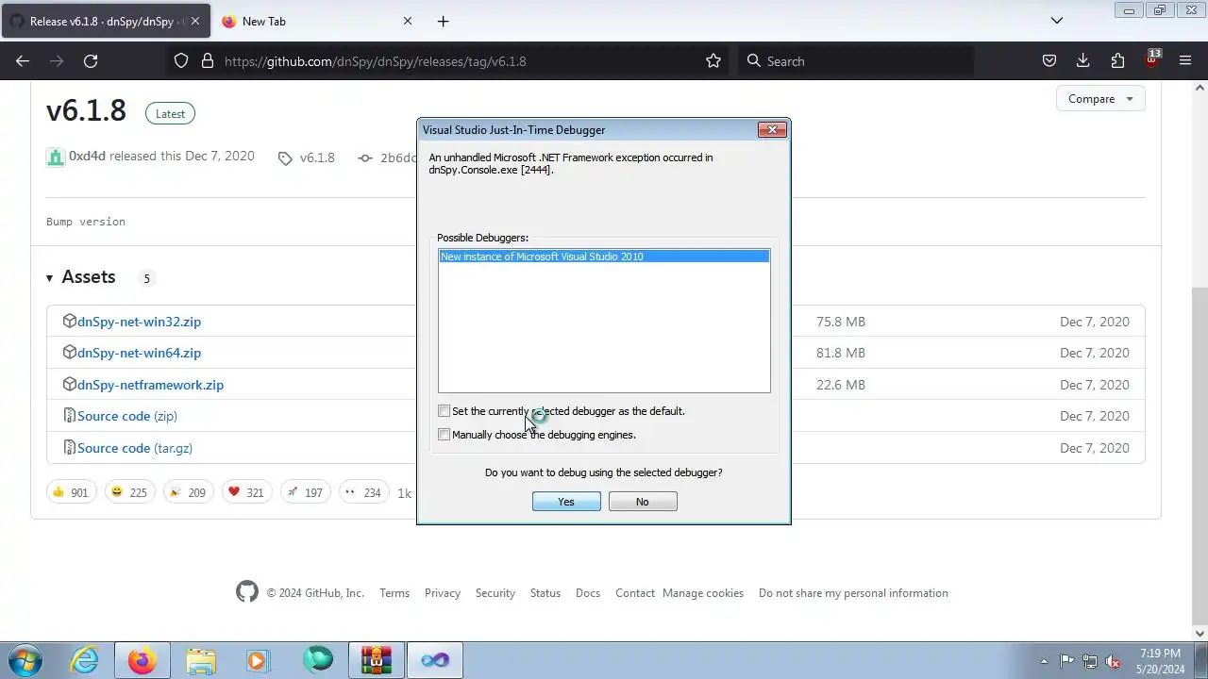Go back to the previous page
This screenshot has height=679, width=1208.
pyautogui.click(x=23, y=60)
